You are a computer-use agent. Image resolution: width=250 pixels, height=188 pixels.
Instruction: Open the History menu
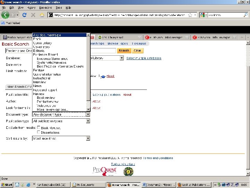(x=31, y=8)
